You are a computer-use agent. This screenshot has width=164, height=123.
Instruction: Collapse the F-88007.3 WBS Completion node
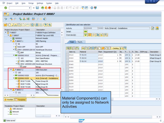(x=11, y=90)
